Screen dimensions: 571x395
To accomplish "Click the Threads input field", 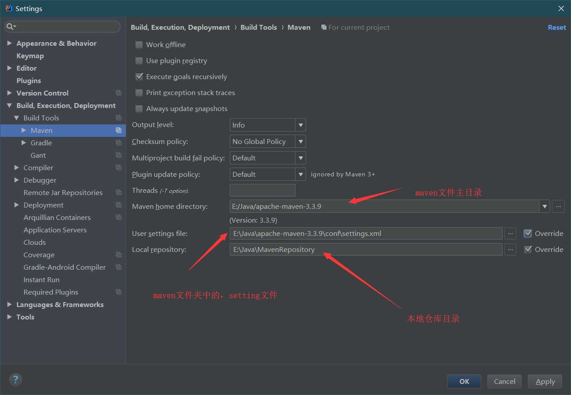I will coord(263,190).
